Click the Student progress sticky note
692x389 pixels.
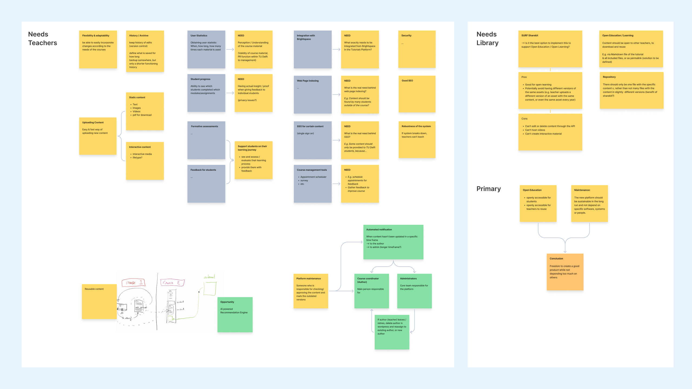click(x=206, y=93)
